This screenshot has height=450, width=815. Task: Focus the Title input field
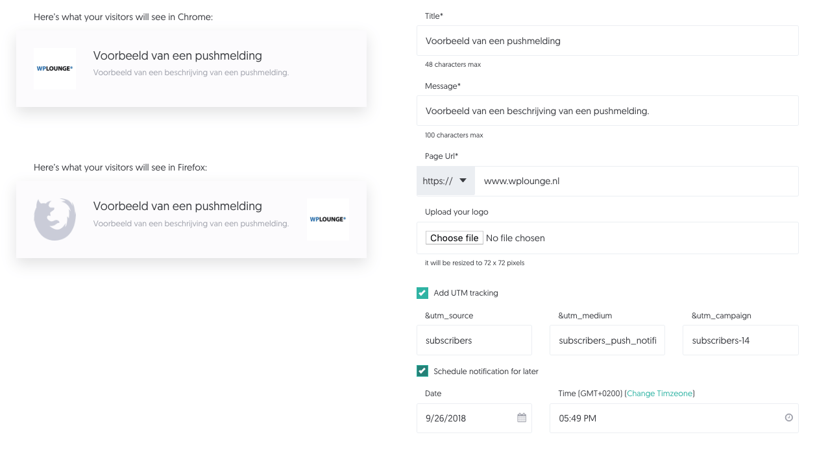[607, 41]
